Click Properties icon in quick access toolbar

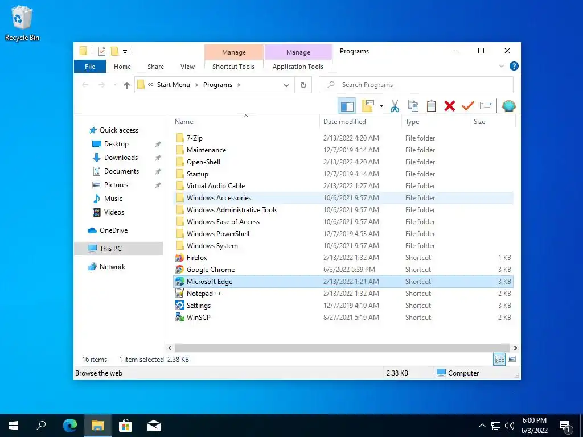(101, 51)
